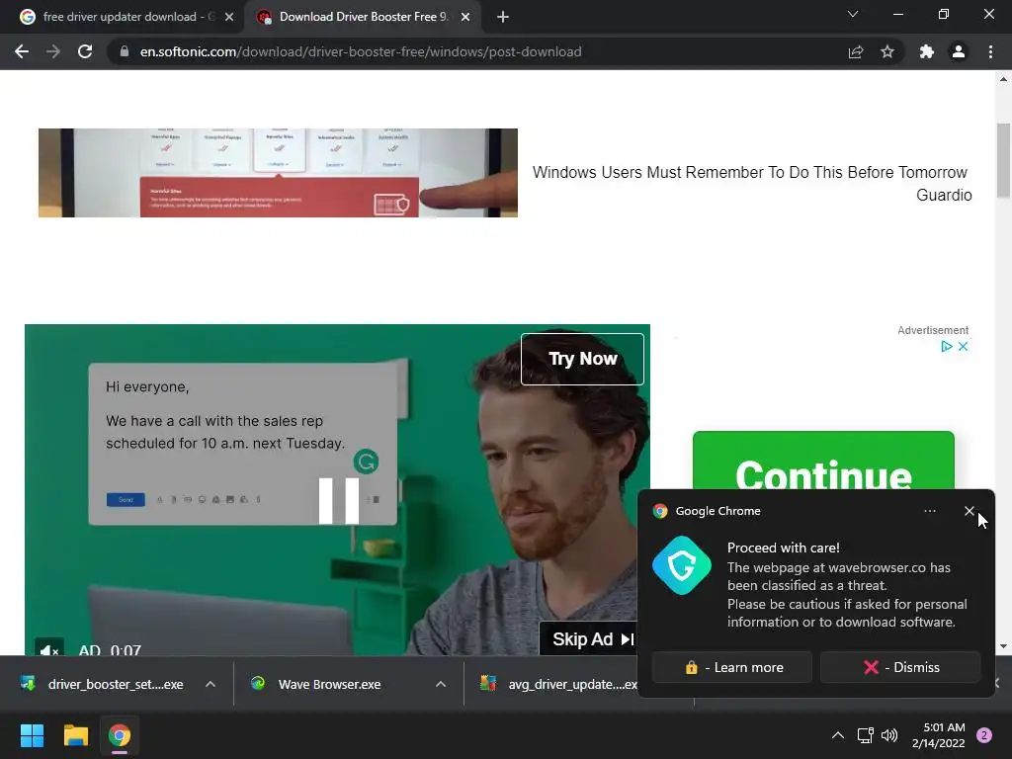Reload the Softonic page
Image resolution: width=1012 pixels, height=759 pixels.
click(85, 51)
